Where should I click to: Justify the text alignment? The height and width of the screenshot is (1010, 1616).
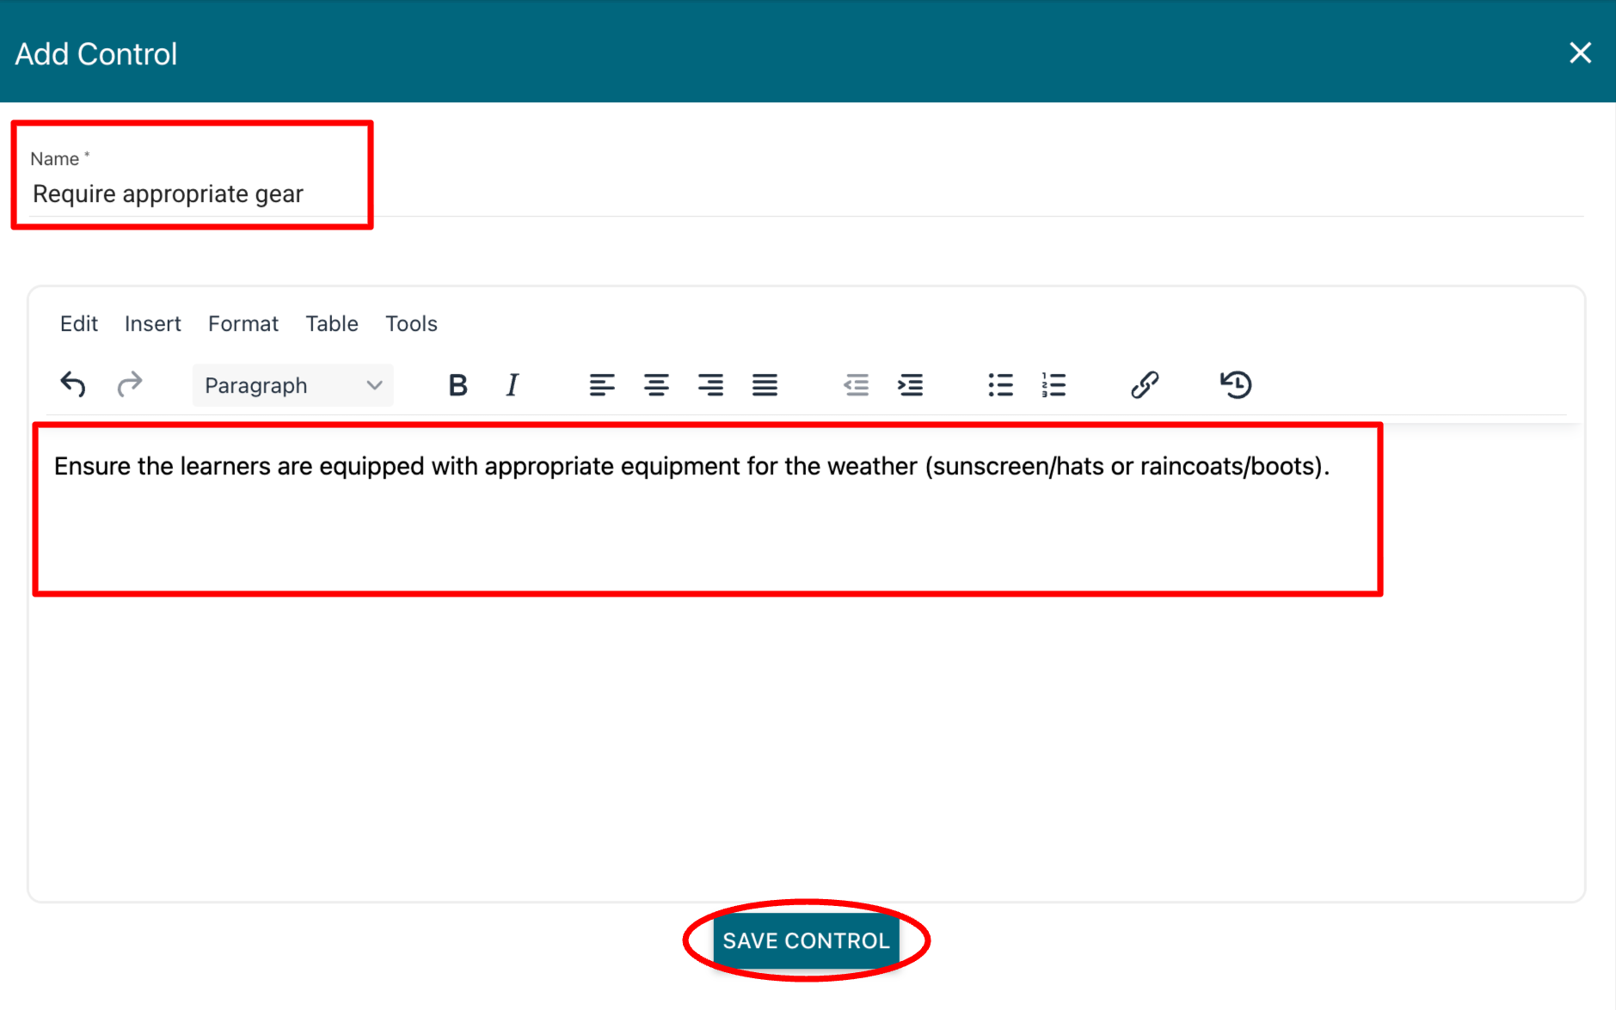click(x=765, y=385)
